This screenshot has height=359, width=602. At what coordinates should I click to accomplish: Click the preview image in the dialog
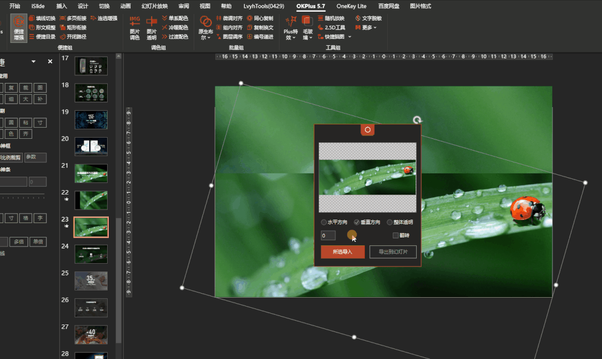(368, 177)
